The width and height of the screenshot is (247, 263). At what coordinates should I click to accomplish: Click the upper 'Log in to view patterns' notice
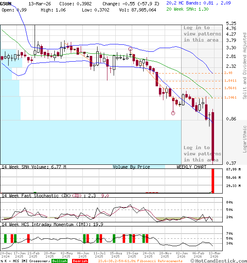coord(202,34)
